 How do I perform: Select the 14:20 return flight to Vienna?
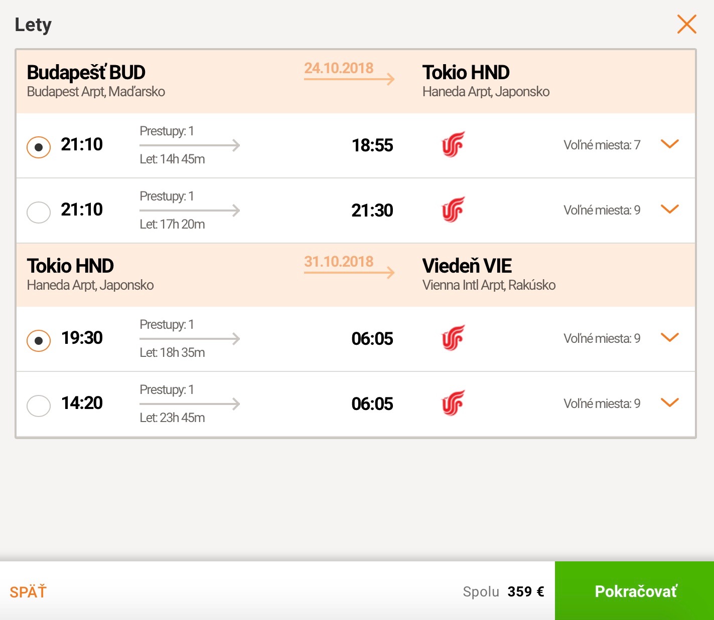tap(39, 406)
